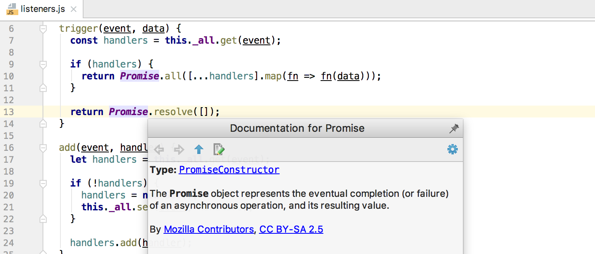Click Promise on line 10 of code
This screenshot has height=254, width=595.
(140, 76)
